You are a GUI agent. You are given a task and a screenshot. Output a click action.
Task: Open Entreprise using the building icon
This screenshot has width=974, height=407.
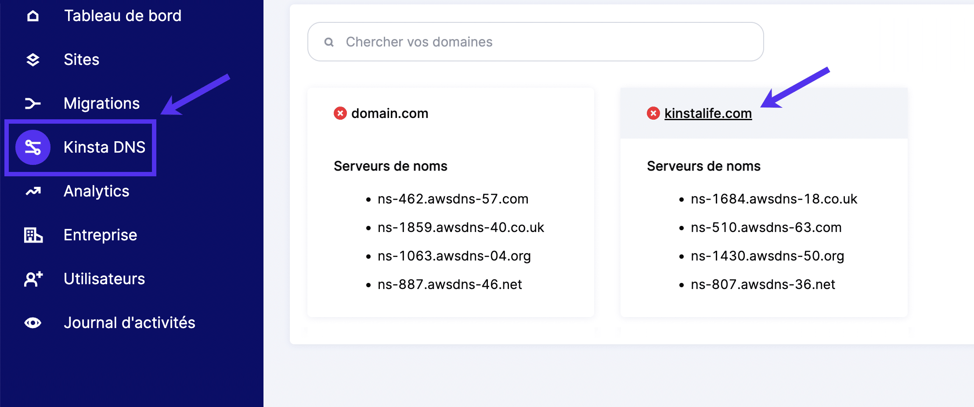click(32, 235)
